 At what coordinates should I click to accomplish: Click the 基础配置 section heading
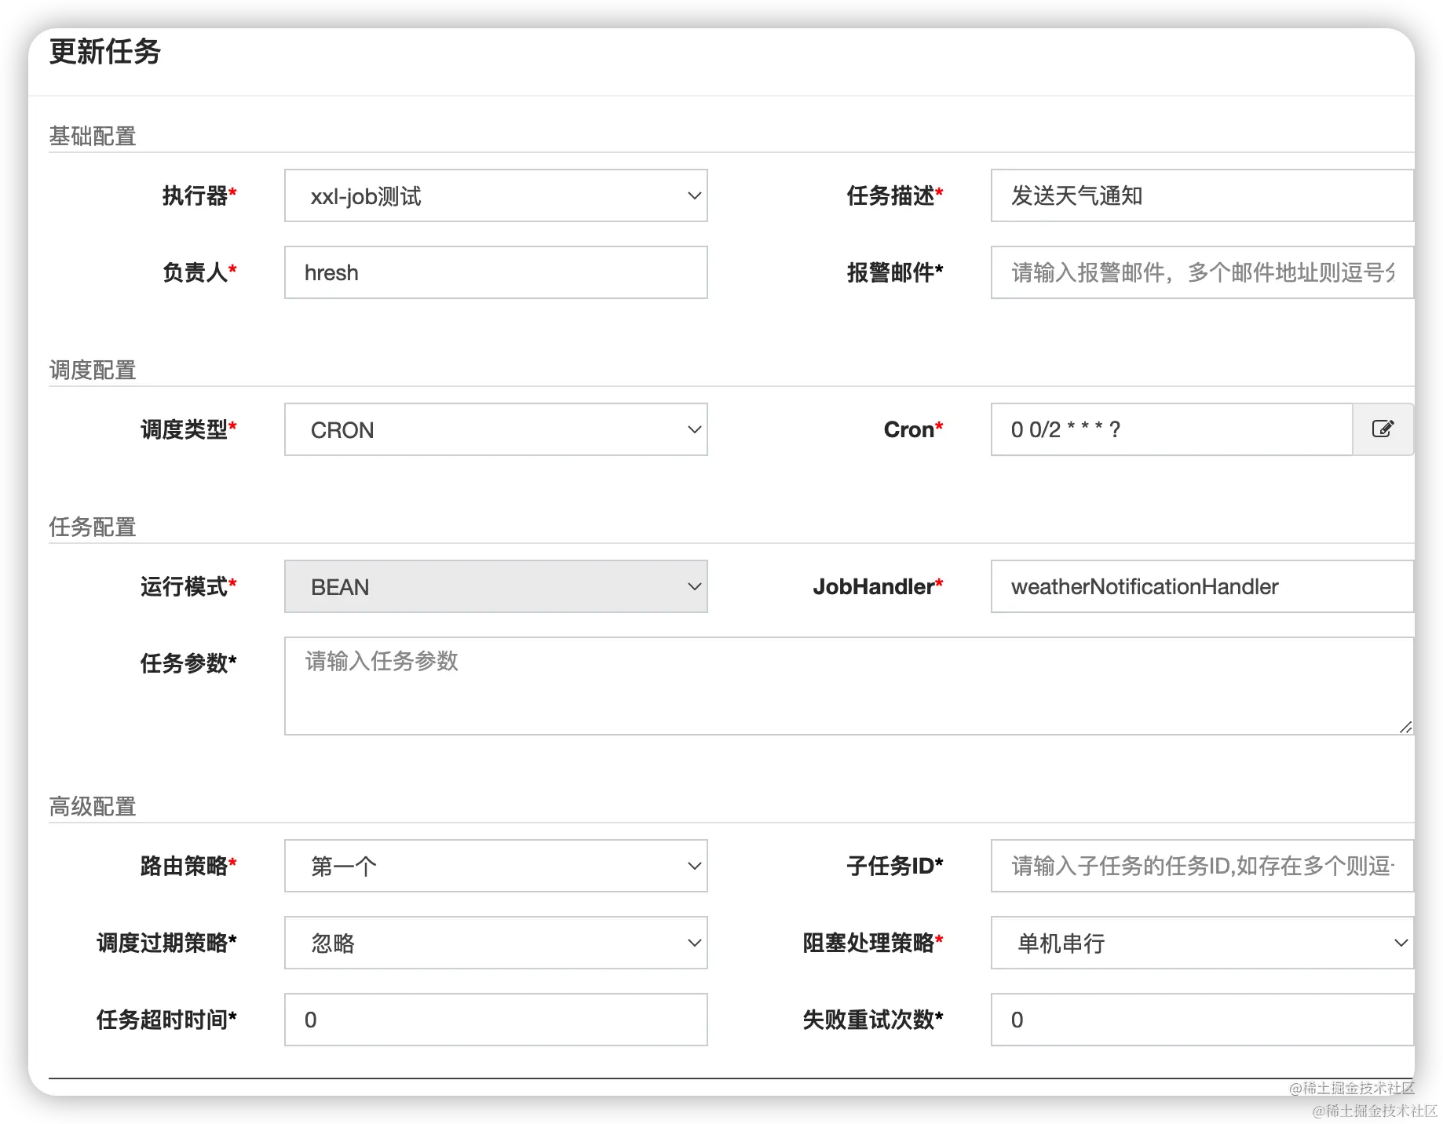[93, 136]
